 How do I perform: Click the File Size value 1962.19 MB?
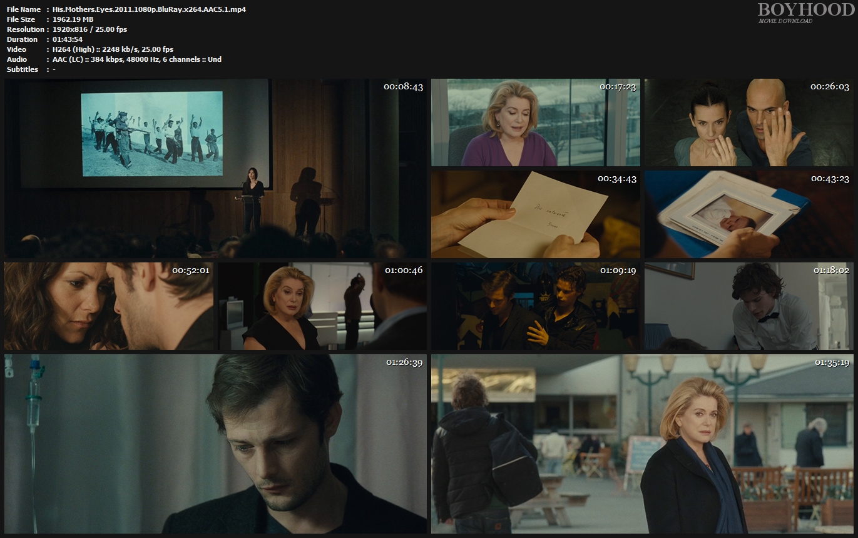pyautogui.click(x=73, y=19)
